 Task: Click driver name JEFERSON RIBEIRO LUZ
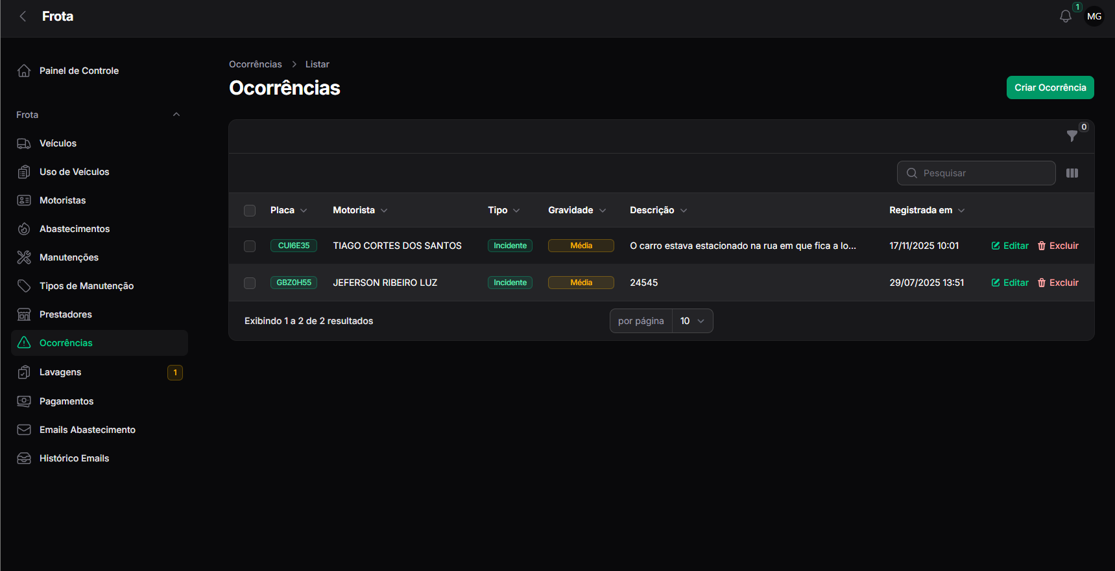385,283
